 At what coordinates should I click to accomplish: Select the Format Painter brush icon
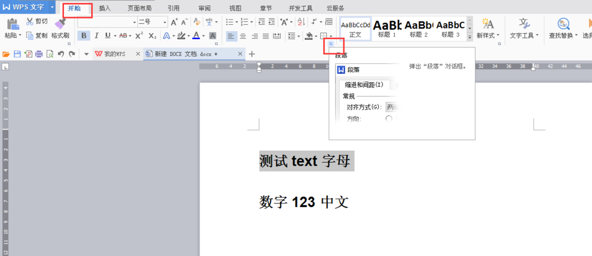coord(60,23)
